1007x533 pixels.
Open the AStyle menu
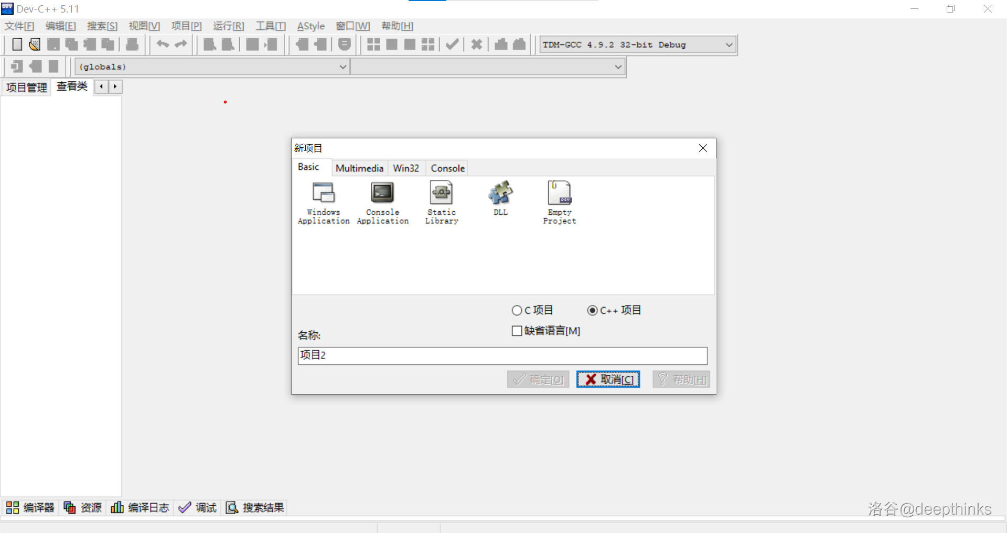tap(311, 26)
